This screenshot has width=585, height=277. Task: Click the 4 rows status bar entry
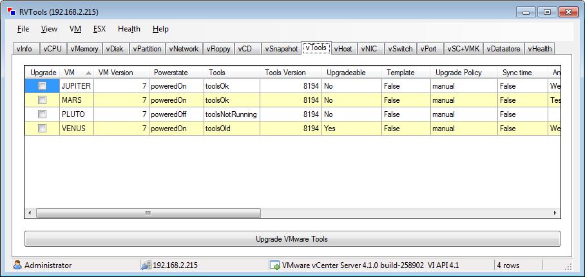pyautogui.click(x=508, y=265)
